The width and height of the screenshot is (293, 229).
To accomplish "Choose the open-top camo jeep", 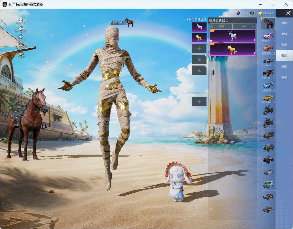I will [268, 147].
